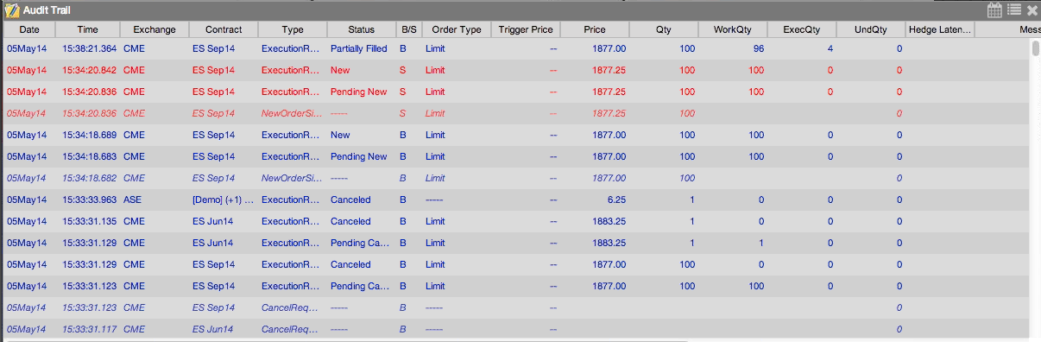Image resolution: width=1041 pixels, height=342 pixels.
Task: Click price 1877.00 in the 15:38:21.364 row
Action: click(609, 48)
